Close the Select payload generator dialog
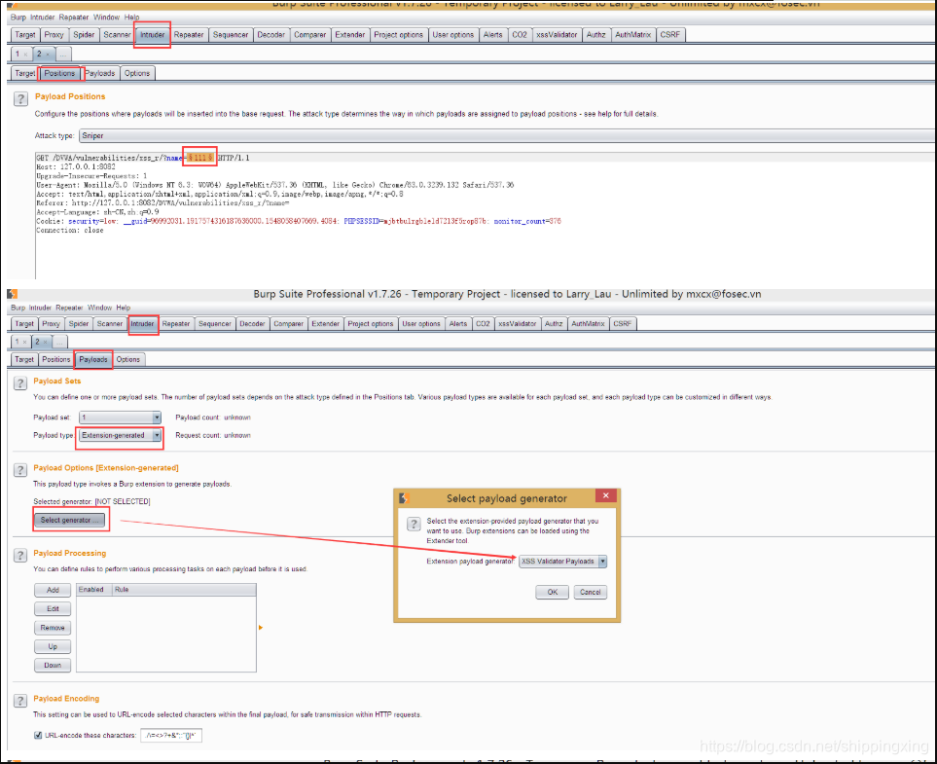The height and width of the screenshot is (764, 937). coord(605,495)
